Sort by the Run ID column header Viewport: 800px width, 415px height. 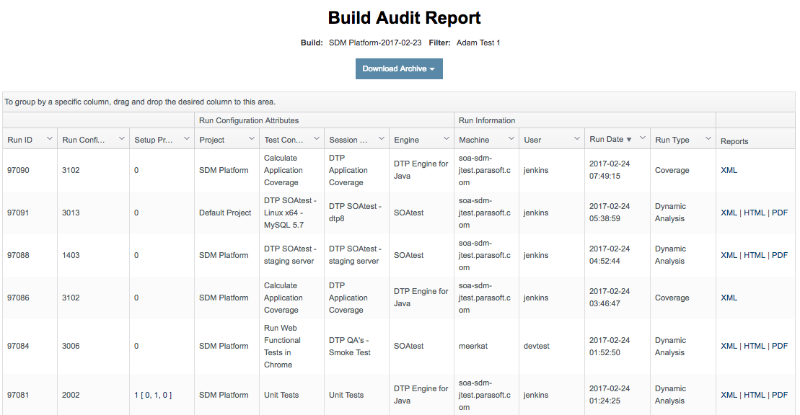pyautogui.click(x=20, y=140)
